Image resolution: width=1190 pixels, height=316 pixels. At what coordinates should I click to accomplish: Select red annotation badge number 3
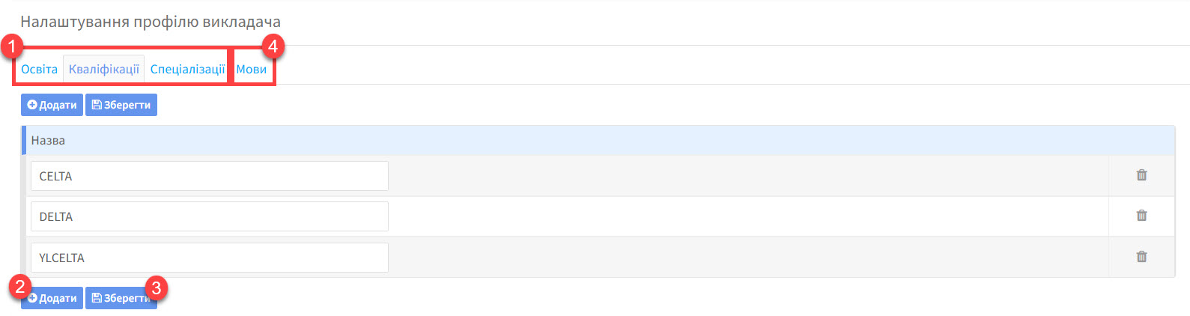pyautogui.click(x=156, y=288)
